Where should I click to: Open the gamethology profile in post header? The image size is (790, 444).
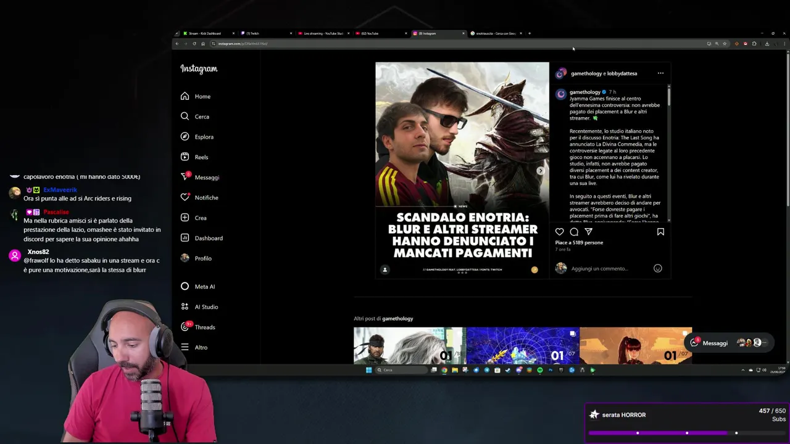click(586, 73)
